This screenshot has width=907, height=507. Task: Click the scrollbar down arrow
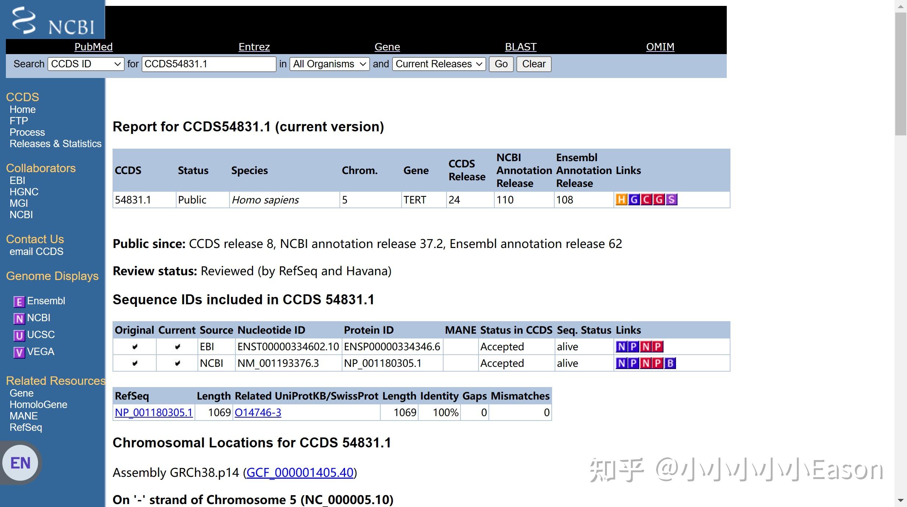point(901,500)
